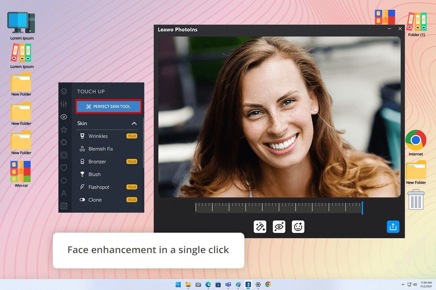Minimize the Leawo PhotoIns window
436x290 pixels.
click(389, 28)
